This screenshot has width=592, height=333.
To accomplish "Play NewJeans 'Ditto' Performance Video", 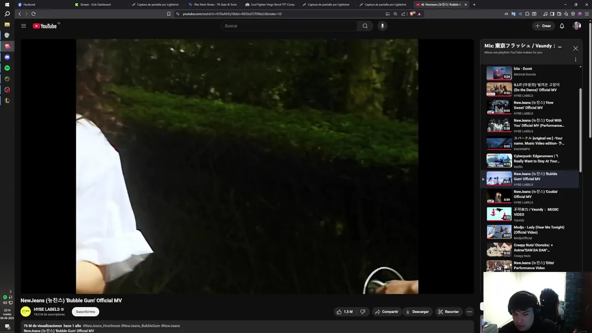I will tap(530, 266).
